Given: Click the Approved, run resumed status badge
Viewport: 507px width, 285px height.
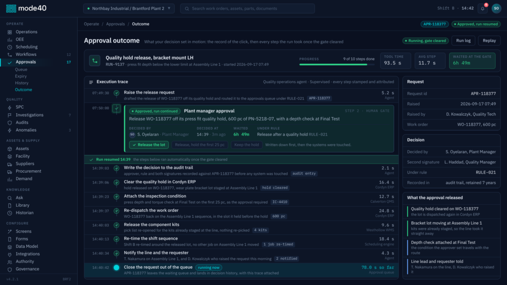Looking at the screenshot, I should click(476, 24).
